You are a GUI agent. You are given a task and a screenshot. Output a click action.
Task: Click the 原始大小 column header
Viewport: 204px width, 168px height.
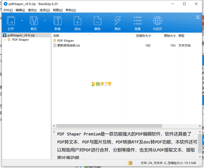pos(164,36)
